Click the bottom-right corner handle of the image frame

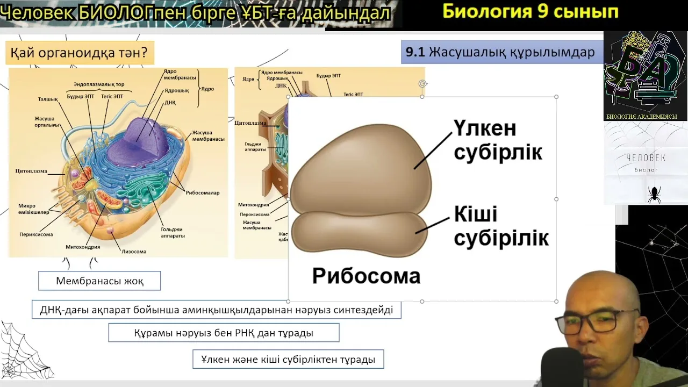(x=556, y=300)
